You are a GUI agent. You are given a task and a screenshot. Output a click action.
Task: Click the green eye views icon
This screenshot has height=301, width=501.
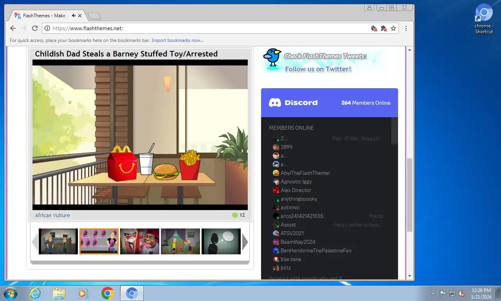235,215
